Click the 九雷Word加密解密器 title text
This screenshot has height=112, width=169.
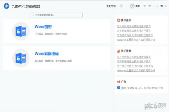[26, 6]
